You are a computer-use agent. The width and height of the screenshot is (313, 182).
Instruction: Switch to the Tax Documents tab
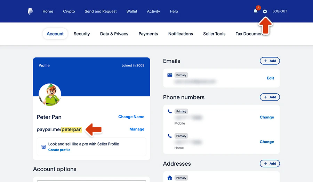(251, 34)
